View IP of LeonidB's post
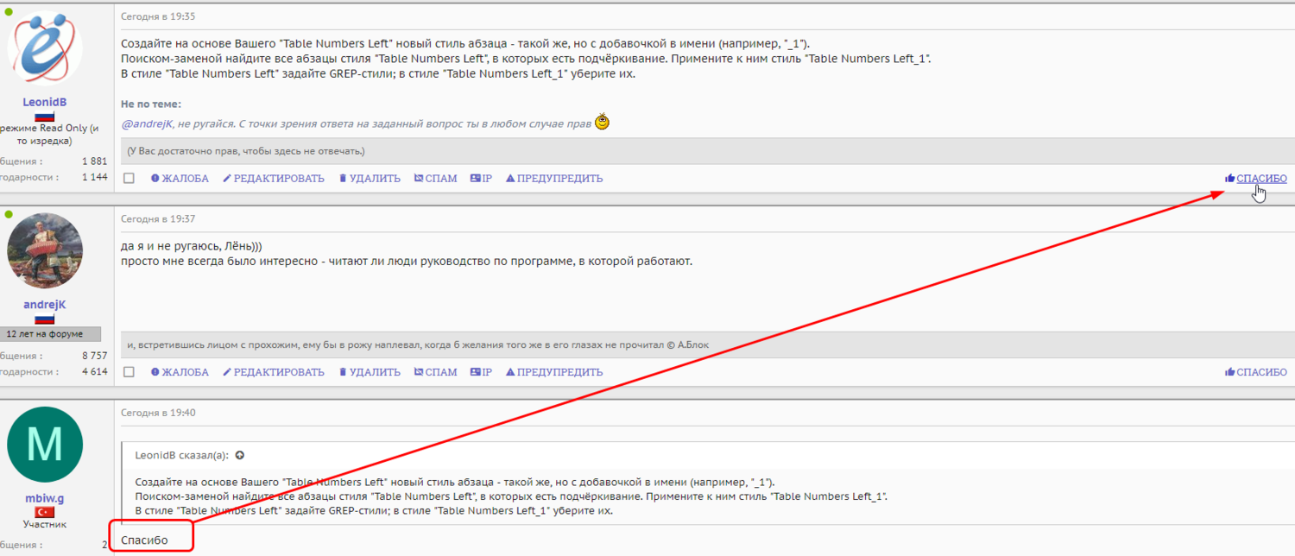 click(x=481, y=179)
